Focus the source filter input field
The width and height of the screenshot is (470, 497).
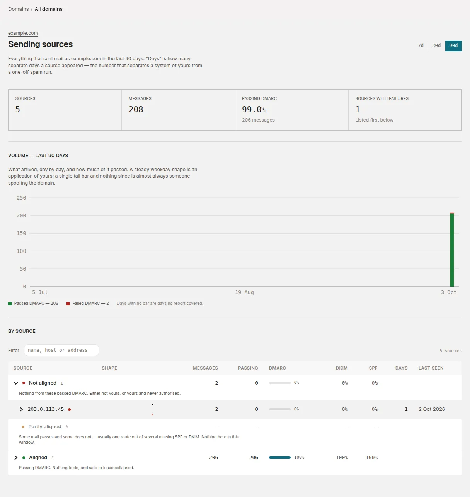[x=61, y=350]
